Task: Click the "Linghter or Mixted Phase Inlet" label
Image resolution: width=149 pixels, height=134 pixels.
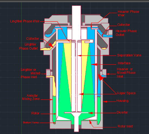Action: click(x=30, y=73)
